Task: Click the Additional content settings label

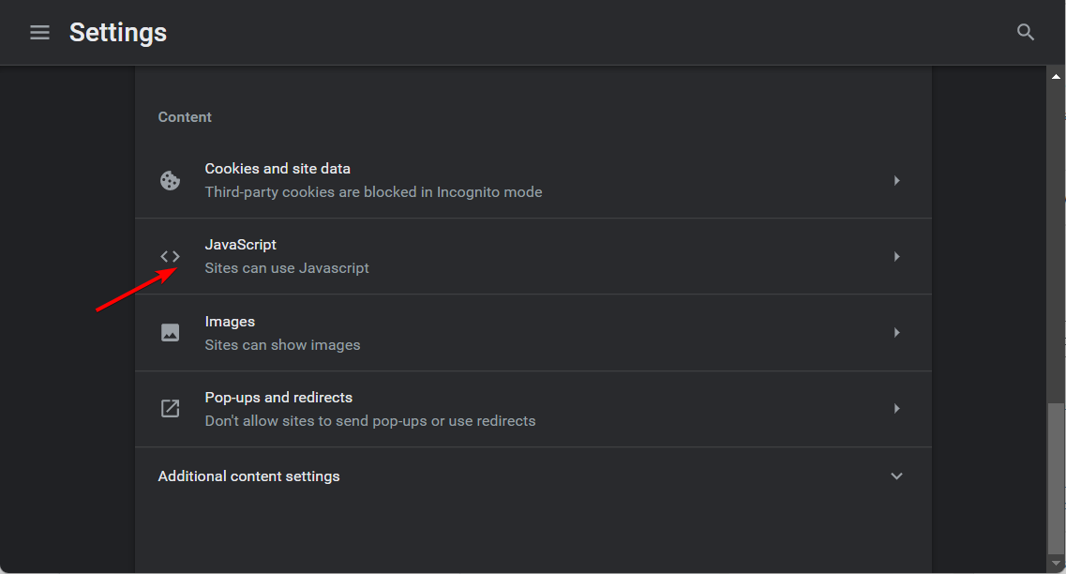Action: pyautogui.click(x=248, y=476)
